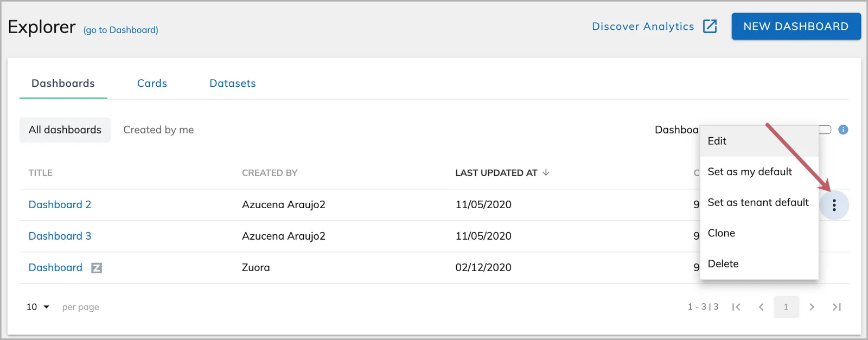Sort by Last Updated At arrow
The height and width of the screenshot is (340, 868).
point(546,172)
